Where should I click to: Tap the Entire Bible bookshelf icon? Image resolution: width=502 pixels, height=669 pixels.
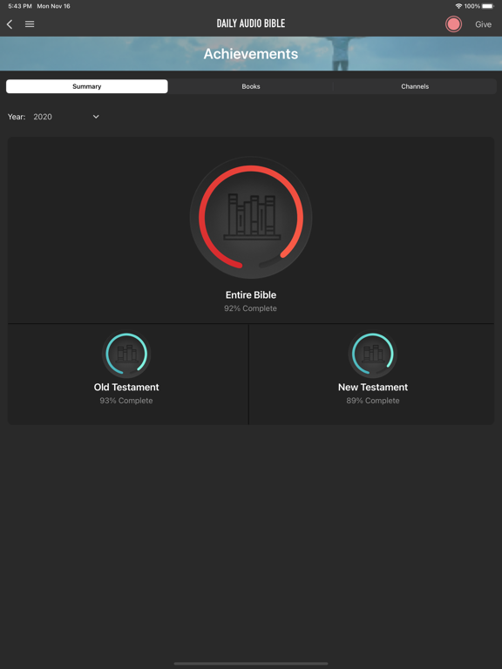251,218
